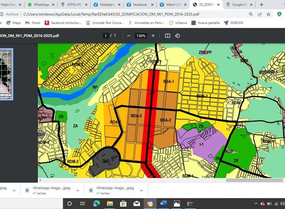Click the site info icon beside Archivo

pos(1,14)
